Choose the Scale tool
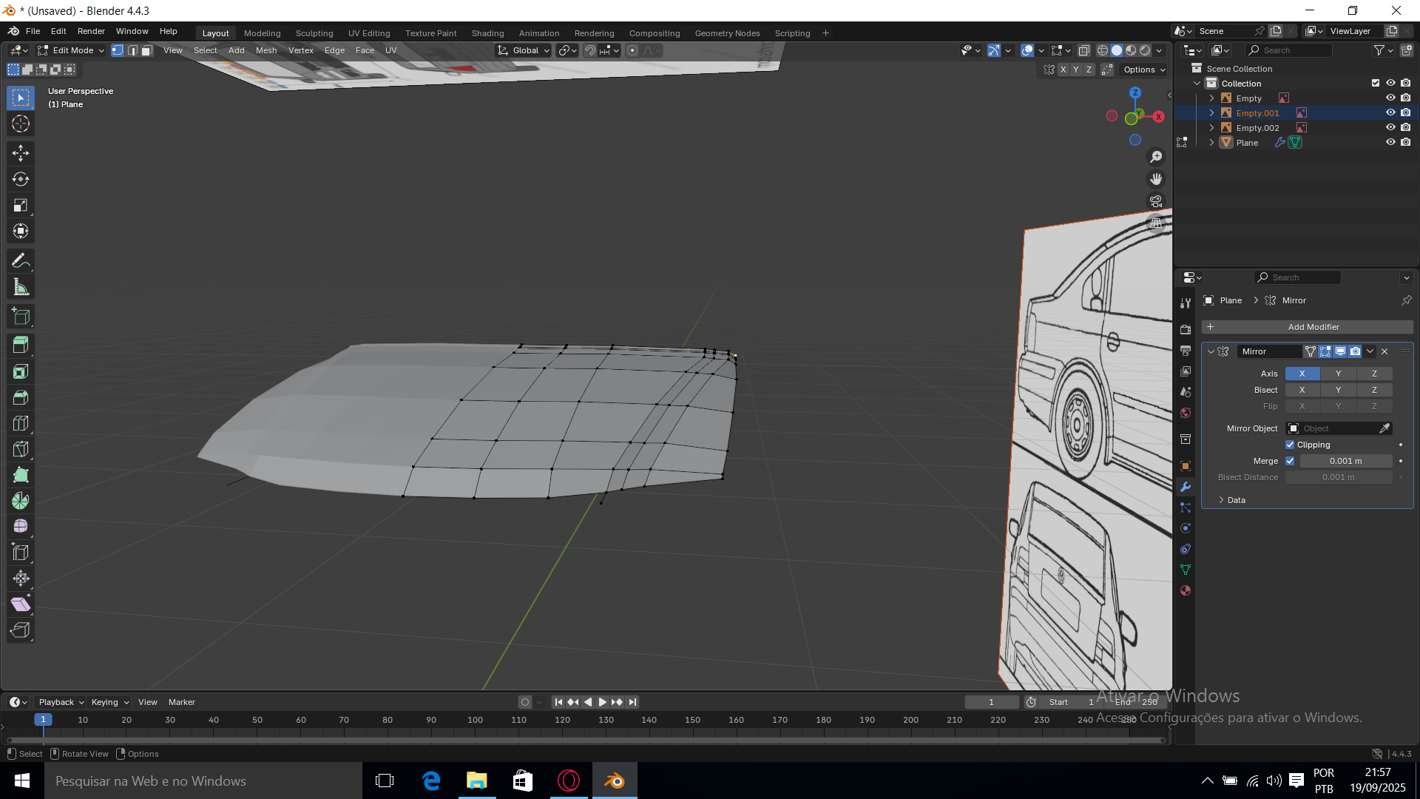The image size is (1420, 799). click(x=21, y=205)
